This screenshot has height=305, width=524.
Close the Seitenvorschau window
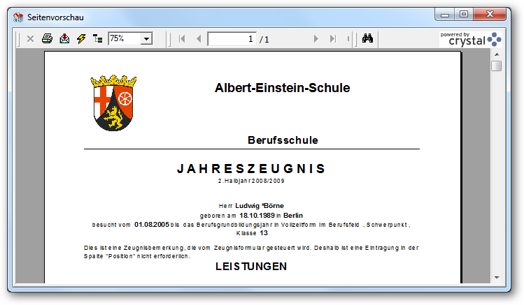click(x=490, y=15)
